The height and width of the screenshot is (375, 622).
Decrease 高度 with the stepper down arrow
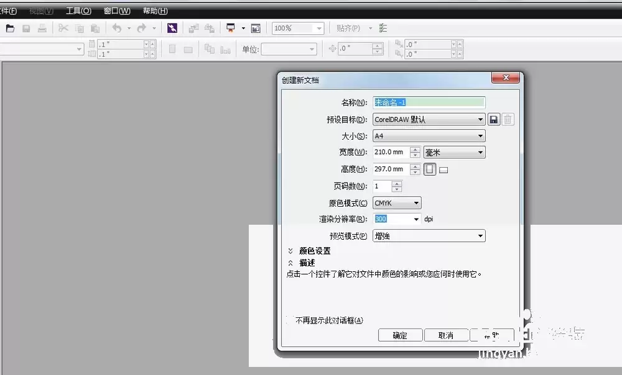click(x=415, y=172)
